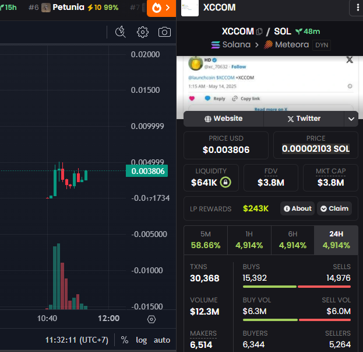Click the 12:00 time axis label
363x352 pixels.
coord(108,318)
